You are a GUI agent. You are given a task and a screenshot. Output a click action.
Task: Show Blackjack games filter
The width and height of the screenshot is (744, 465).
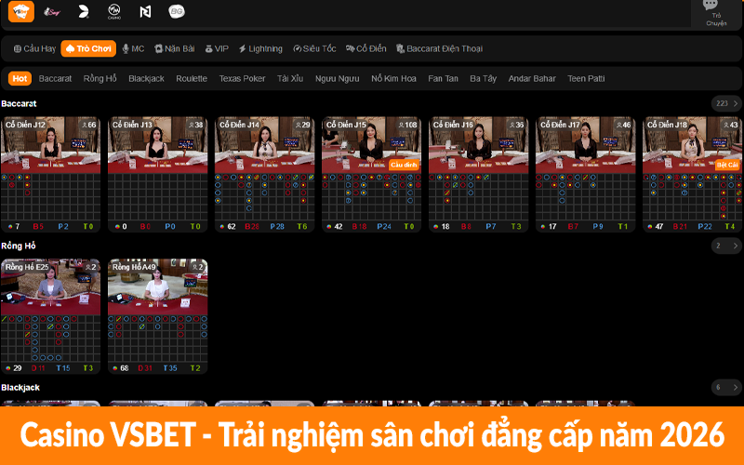[146, 78]
